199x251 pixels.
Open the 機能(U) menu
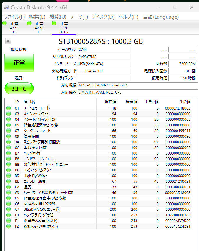pyautogui.click(x=58, y=17)
